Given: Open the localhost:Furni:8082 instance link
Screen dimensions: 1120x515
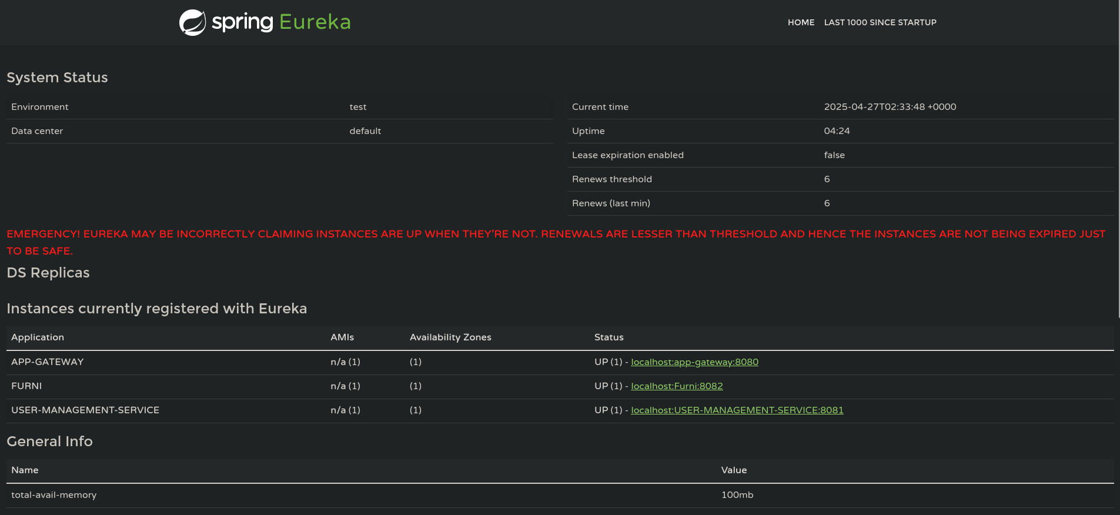Looking at the screenshot, I should point(677,386).
